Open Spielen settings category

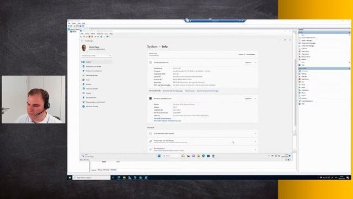tap(97, 93)
